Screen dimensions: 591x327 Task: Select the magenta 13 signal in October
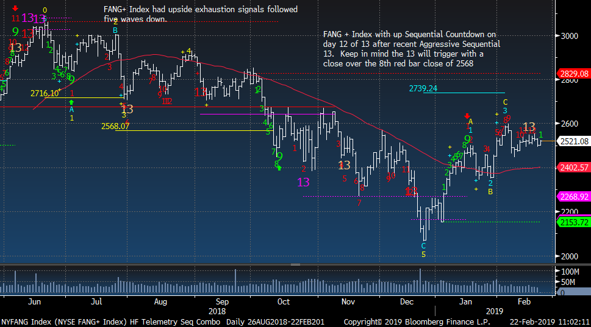303,183
